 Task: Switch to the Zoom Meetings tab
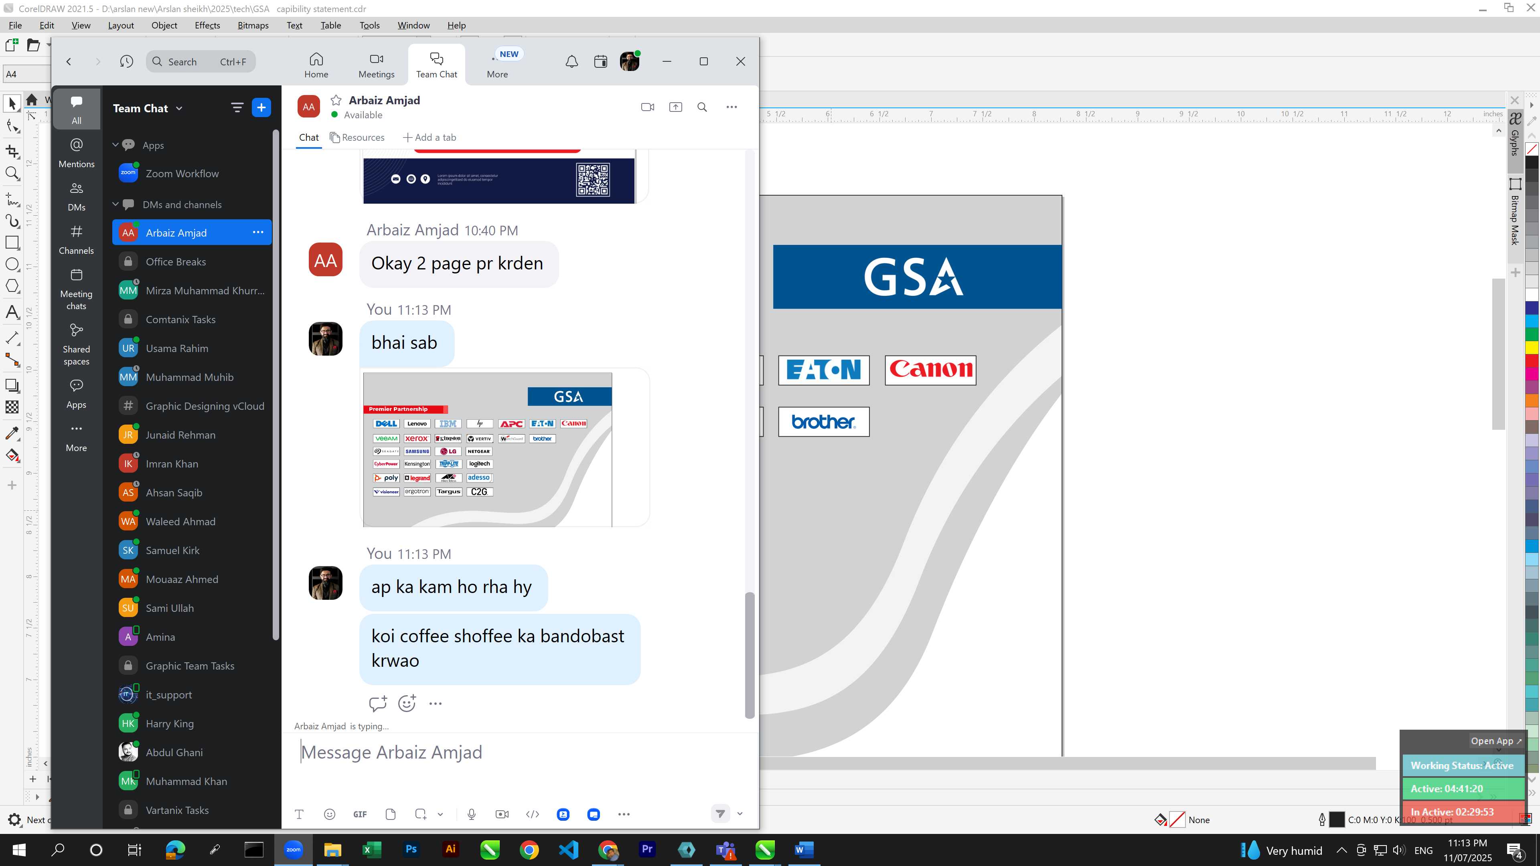point(376,65)
